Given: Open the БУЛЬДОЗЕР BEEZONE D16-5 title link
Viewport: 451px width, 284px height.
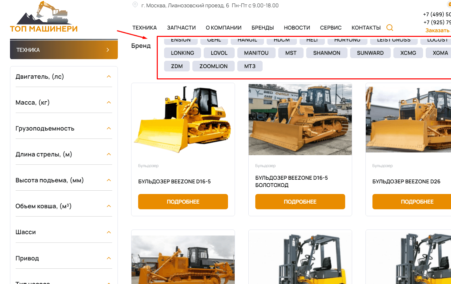Looking at the screenshot, I should pos(174,182).
